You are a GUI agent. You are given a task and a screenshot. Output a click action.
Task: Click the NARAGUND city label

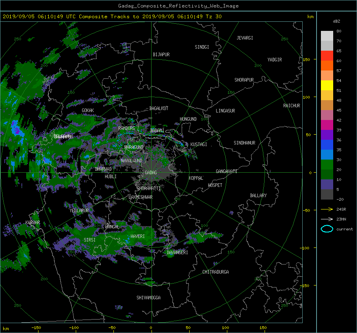point(134,147)
